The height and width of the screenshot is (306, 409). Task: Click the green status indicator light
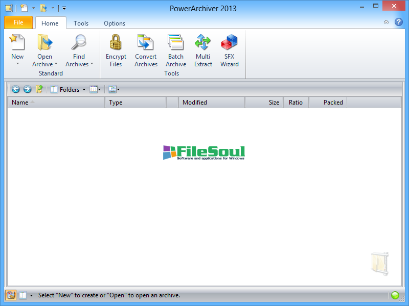coord(395,295)
